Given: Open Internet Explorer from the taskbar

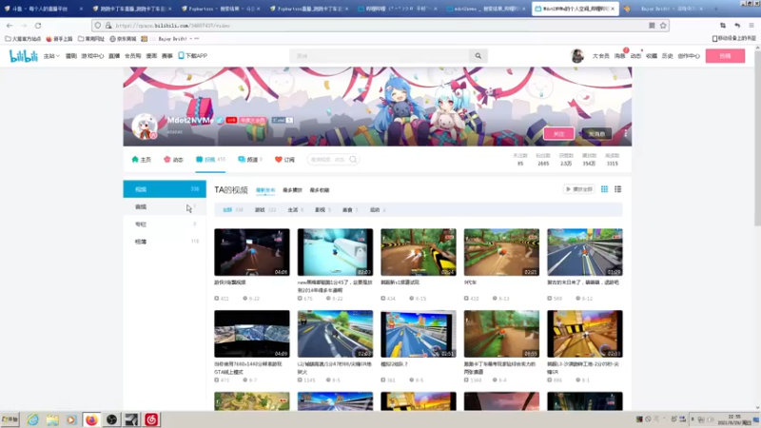Looking at the screenshot, I should (x=32, y=419).
